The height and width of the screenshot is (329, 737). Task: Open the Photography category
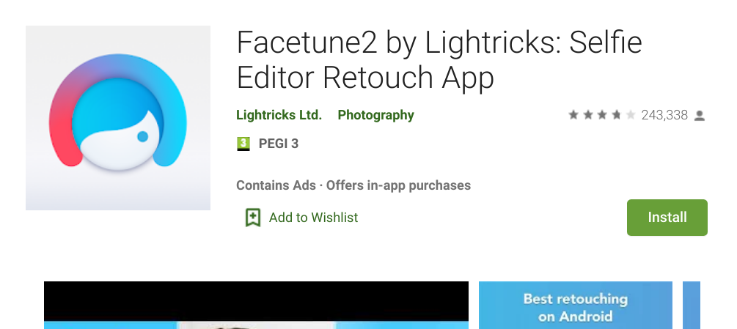tap(375, 115)
